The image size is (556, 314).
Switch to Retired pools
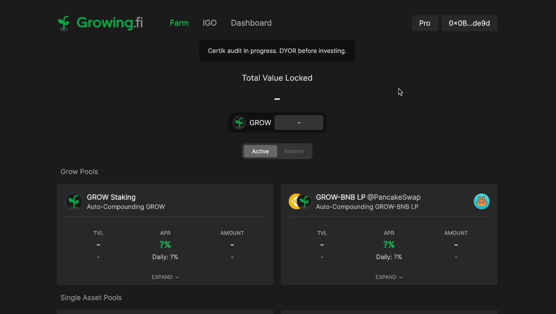tap(294, 151)
